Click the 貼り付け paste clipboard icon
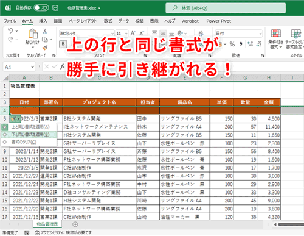This screenshot has height=236, width=304. tap(33, 34)
